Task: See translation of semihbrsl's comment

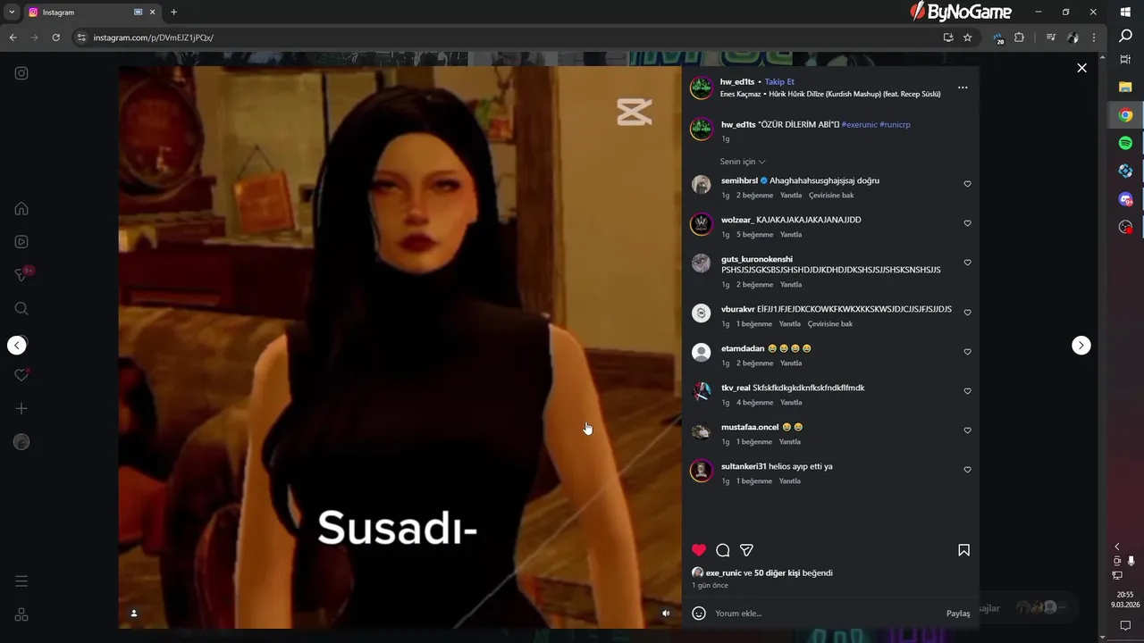Action: (x=831, y=196)
